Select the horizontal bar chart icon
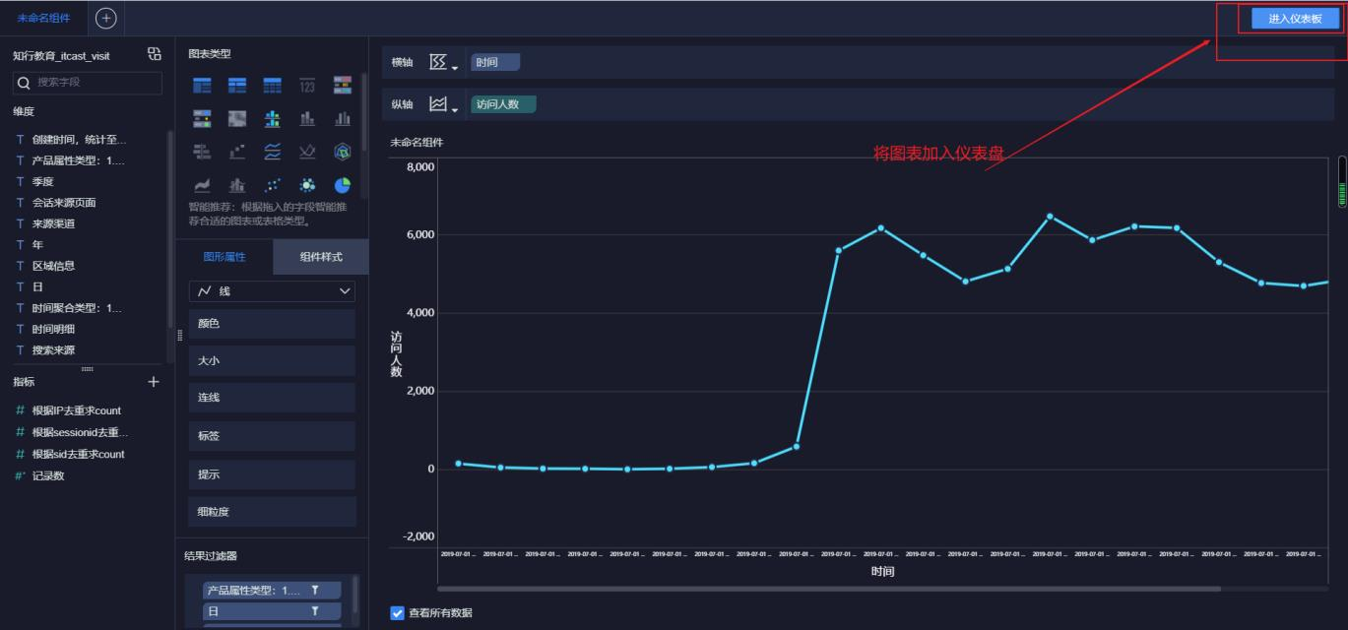Image resolution: width=1348 pixels, height=630 pixels. [202, 152]
